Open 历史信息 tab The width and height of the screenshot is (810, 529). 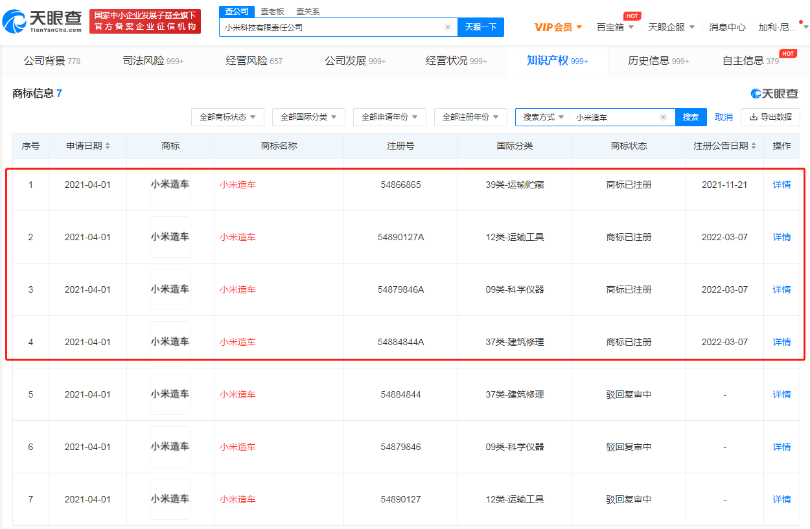(x=658, y=61)
